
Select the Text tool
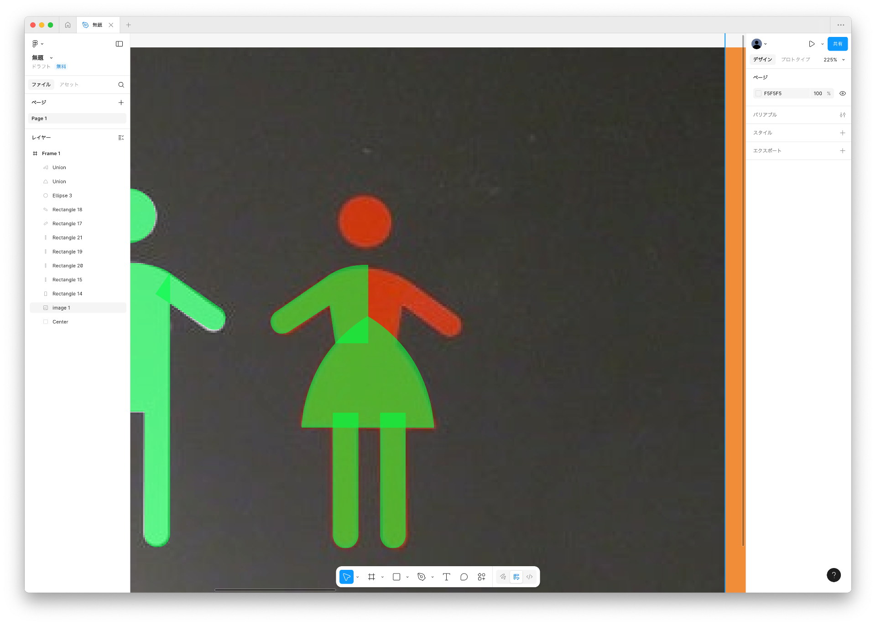tap(446, 577)
